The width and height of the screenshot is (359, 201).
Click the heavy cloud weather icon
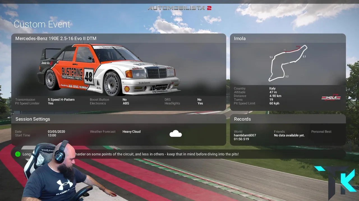(x=176, y=134)
